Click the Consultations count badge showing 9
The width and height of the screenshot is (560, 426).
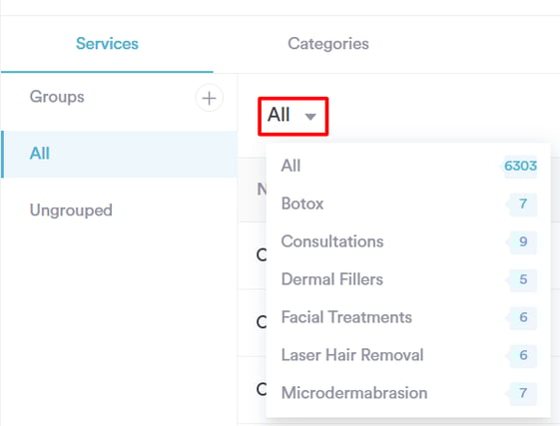(x=523, y=241)
